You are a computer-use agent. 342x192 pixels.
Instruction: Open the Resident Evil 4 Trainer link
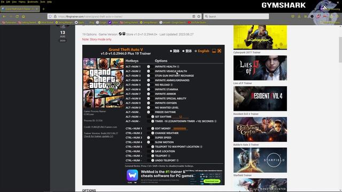246,114
